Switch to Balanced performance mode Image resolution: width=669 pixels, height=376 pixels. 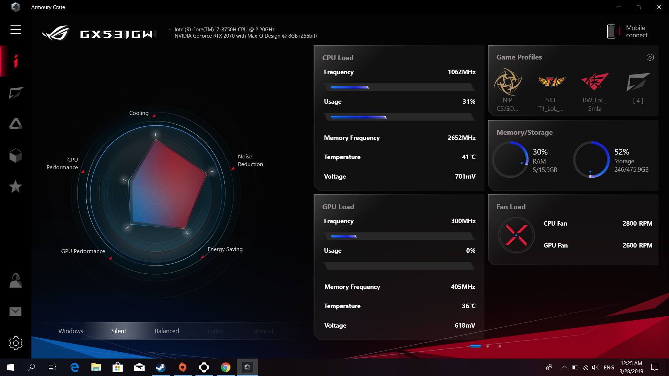point(167,331)
